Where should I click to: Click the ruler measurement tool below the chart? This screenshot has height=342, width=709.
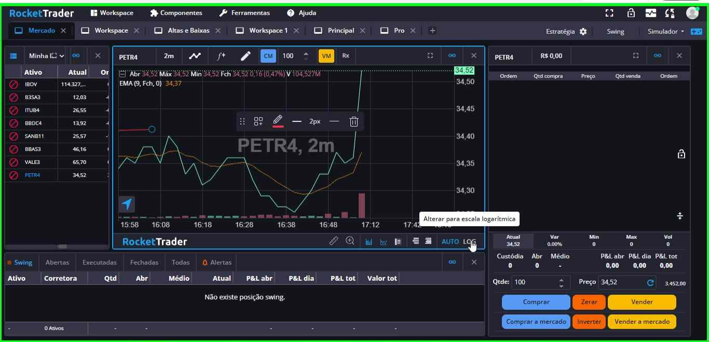334,241
